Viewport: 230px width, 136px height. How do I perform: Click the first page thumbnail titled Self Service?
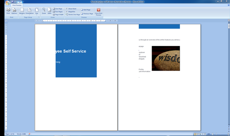[76, 77]
